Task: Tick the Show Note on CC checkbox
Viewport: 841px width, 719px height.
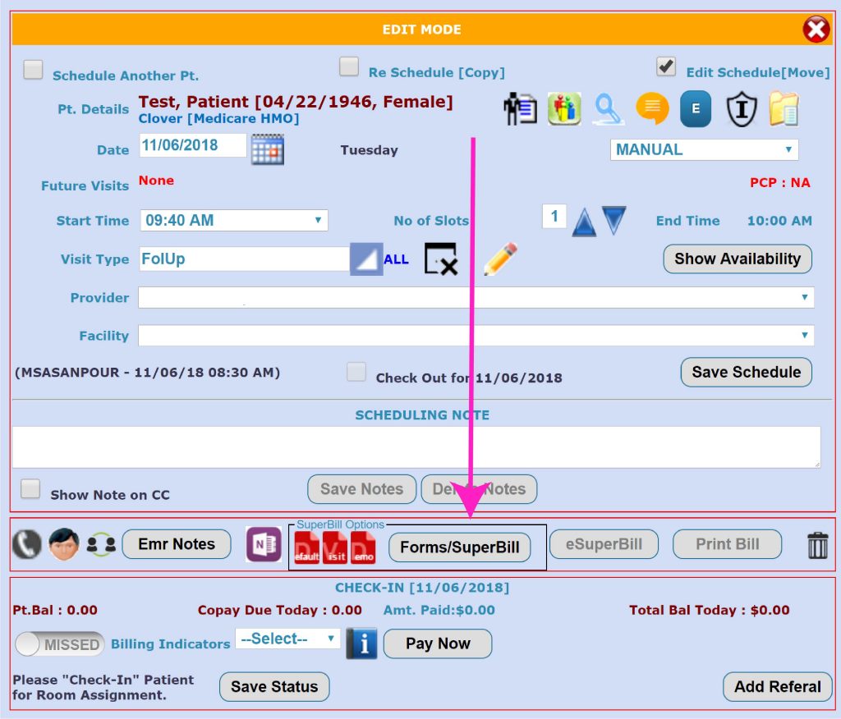Action: point(30,490)
